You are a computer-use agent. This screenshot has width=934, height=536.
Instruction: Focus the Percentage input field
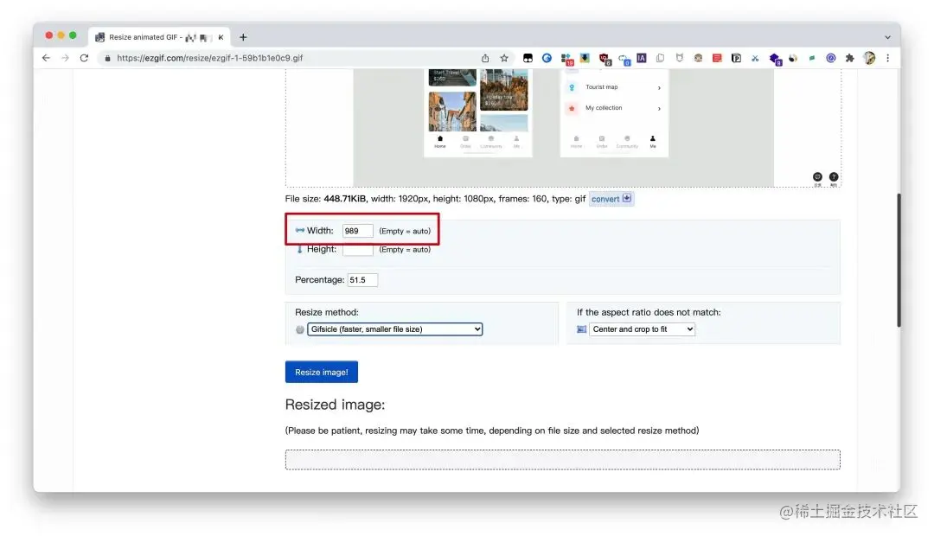click(x=362, y=279)
